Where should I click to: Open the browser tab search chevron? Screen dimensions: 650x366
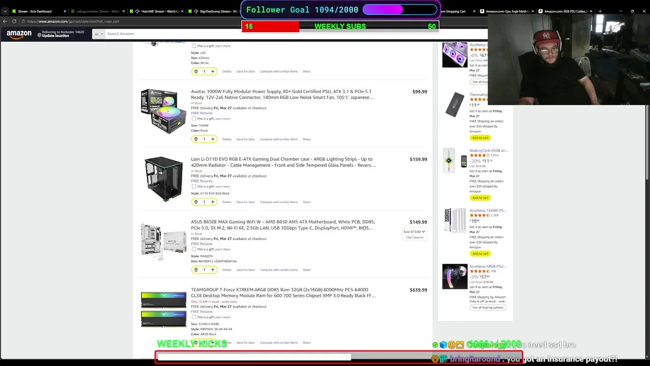pos(5,11)
